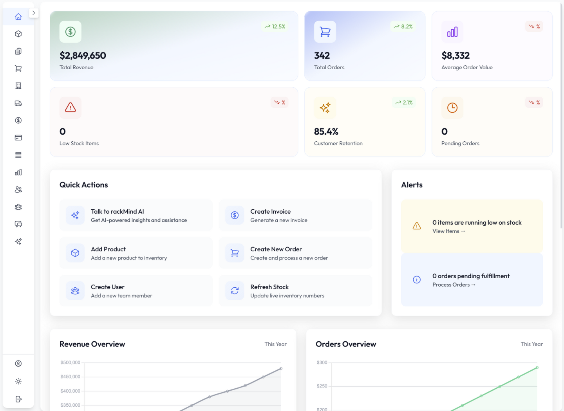Click the Low Stock Items warning icon
This screenshot has width=564, height=411.
click(70, 108)
